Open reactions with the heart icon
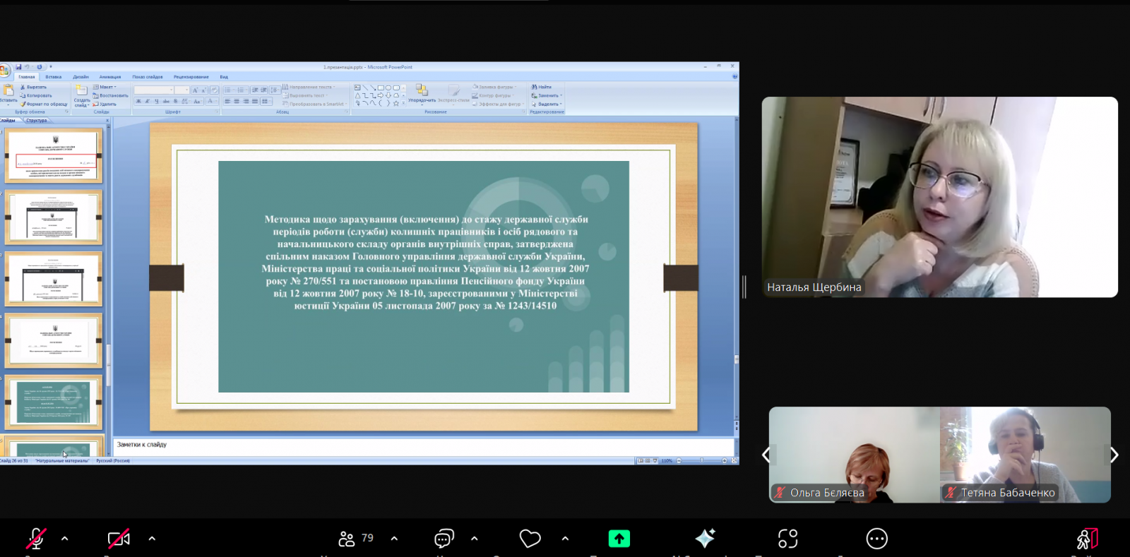Image resolution: width=1130 pixels, height=557 pixels. point(530,539)
